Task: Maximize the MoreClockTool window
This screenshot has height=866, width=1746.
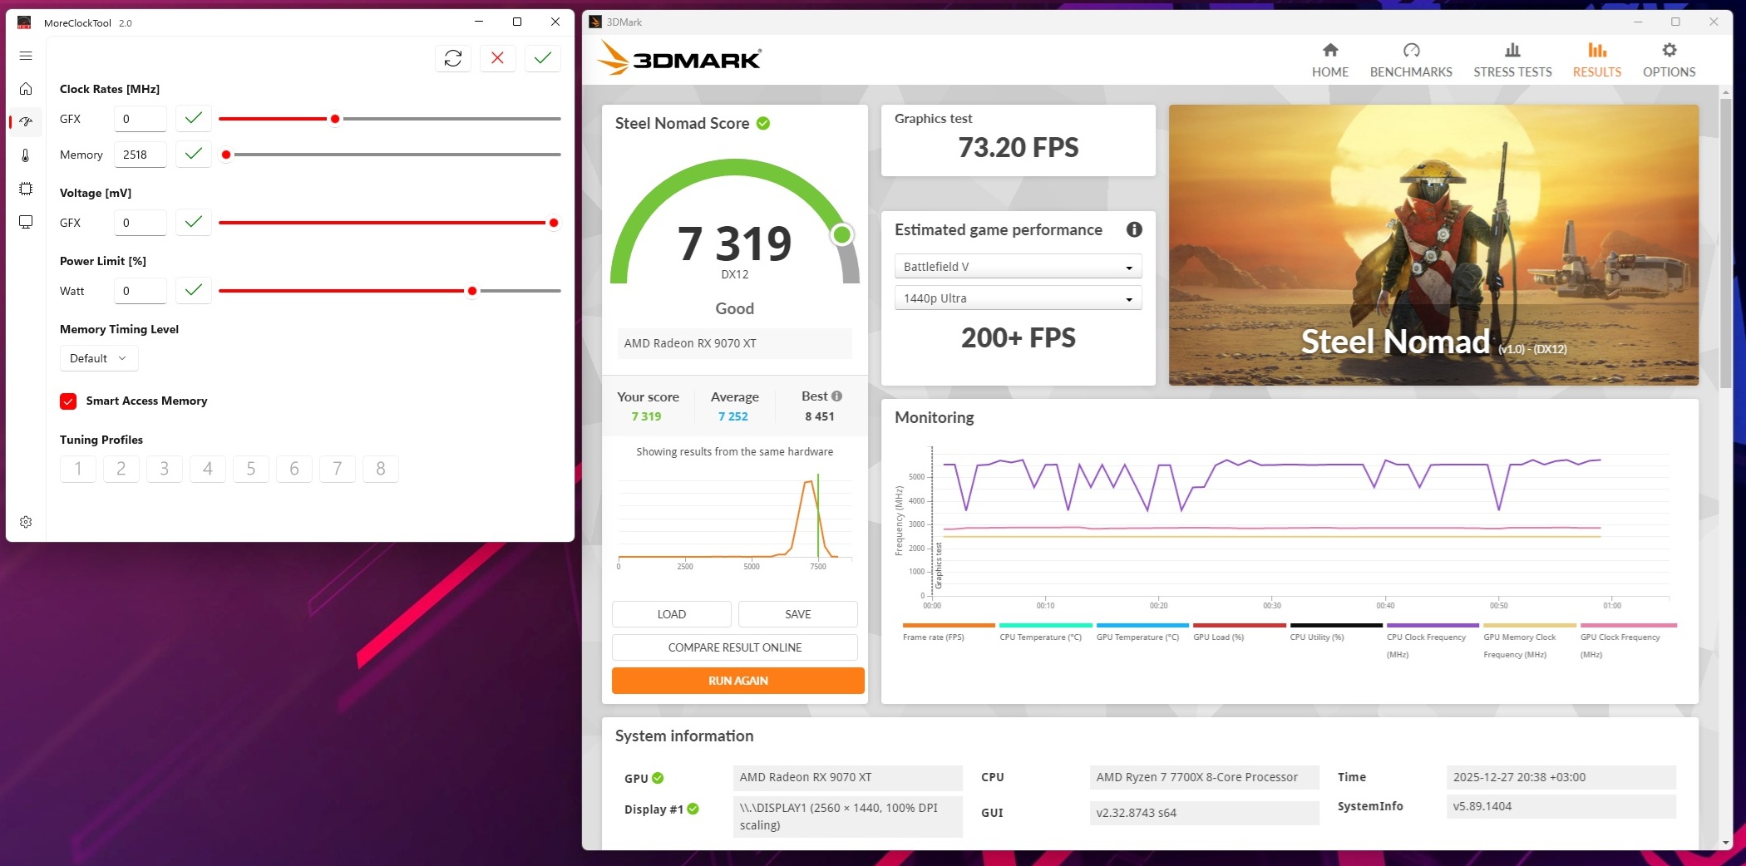Action: [517, 22]
